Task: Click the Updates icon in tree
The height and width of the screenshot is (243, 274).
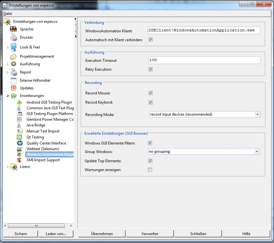Action: pos(14,88)
